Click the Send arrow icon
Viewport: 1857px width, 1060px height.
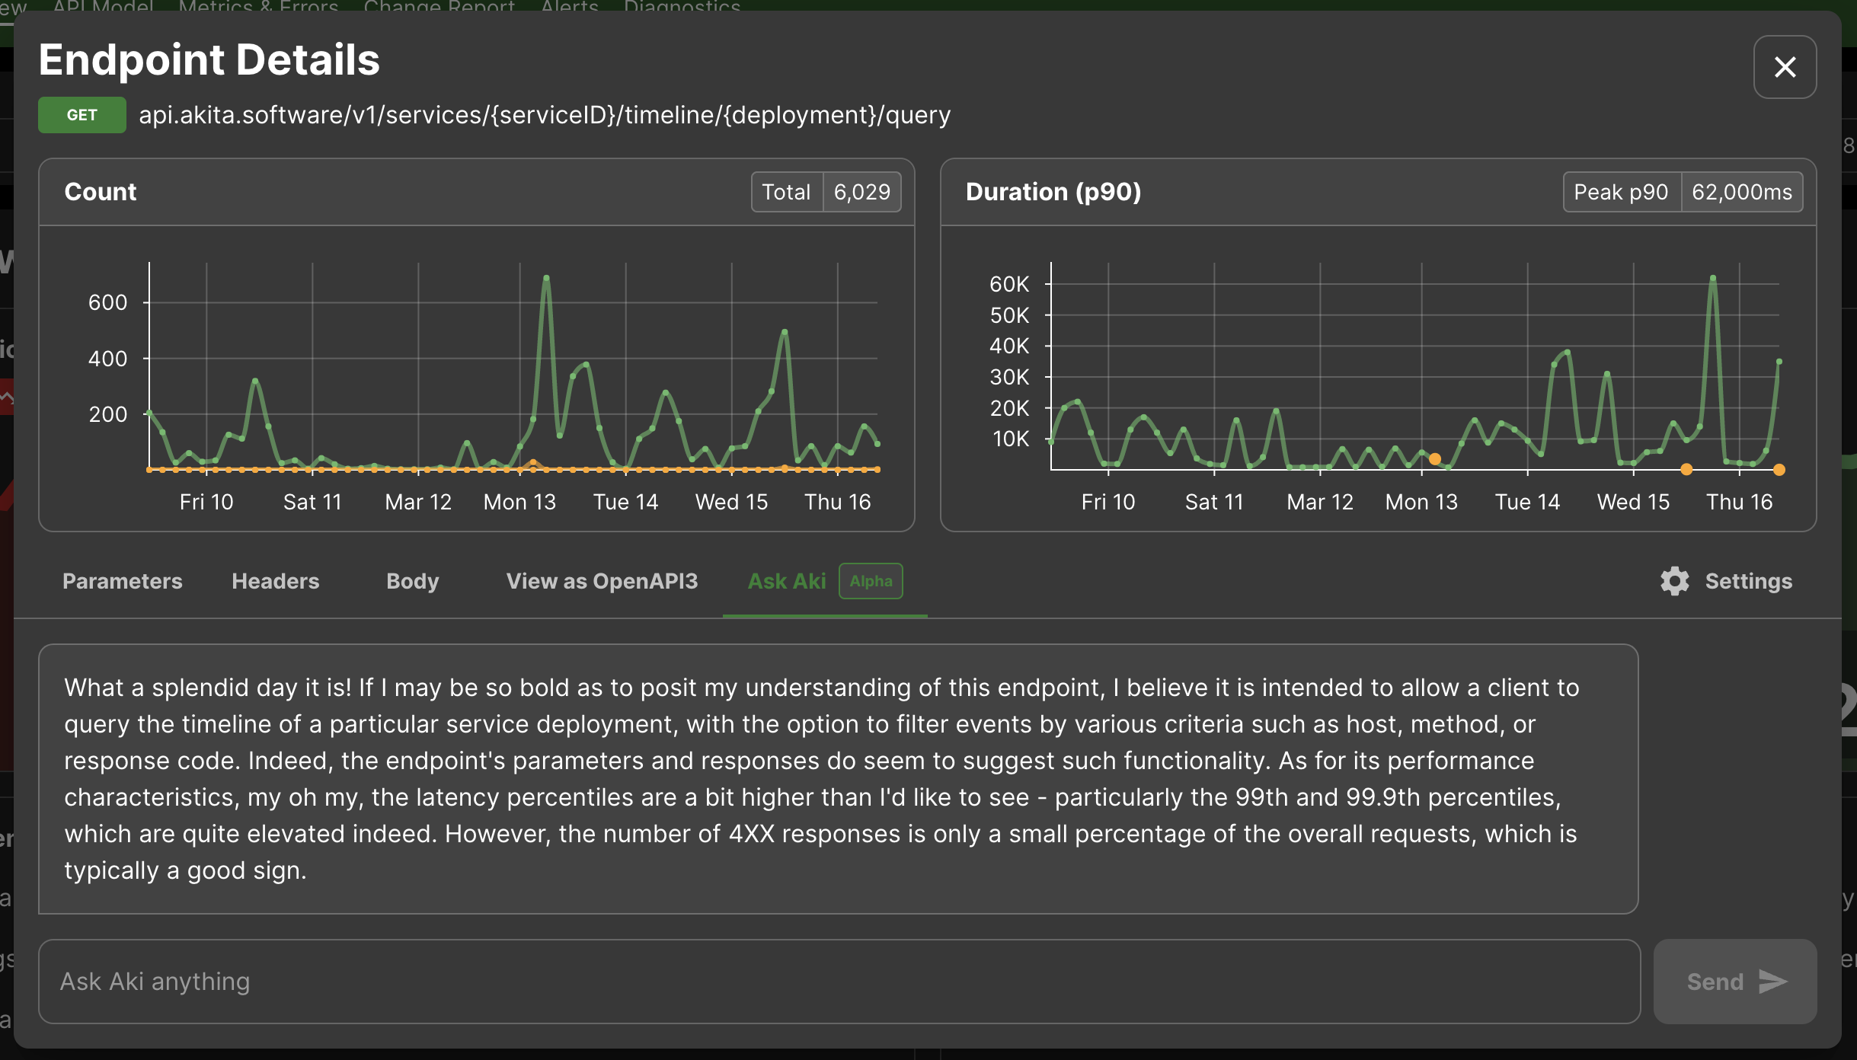pos(1773,982)
